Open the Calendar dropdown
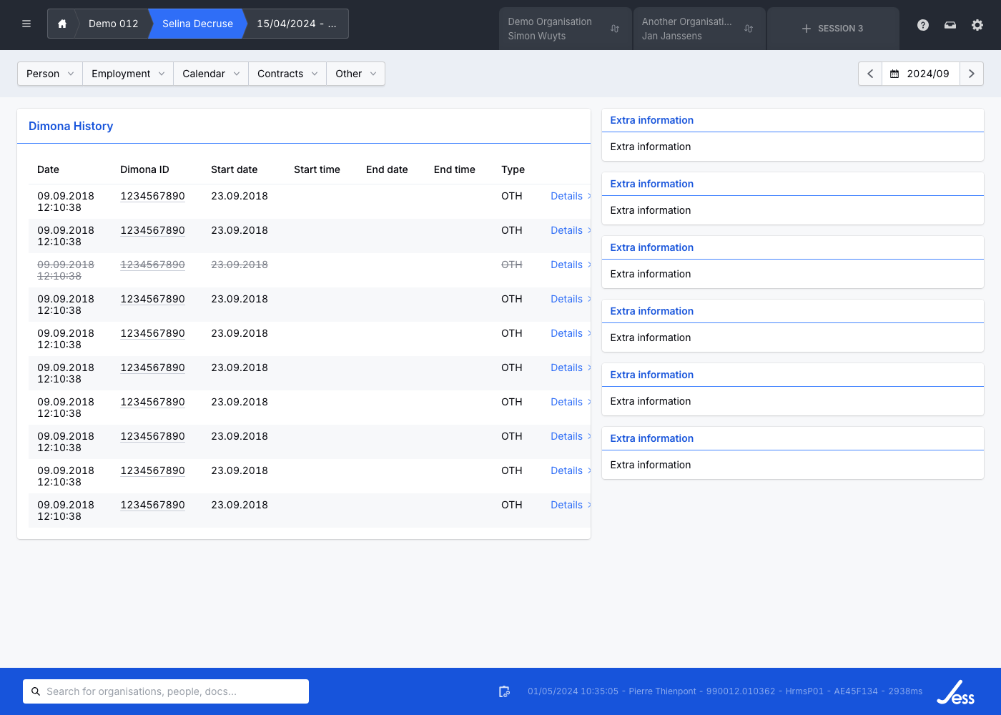This screenshot has width=1001, height=715. coord(211,74)
